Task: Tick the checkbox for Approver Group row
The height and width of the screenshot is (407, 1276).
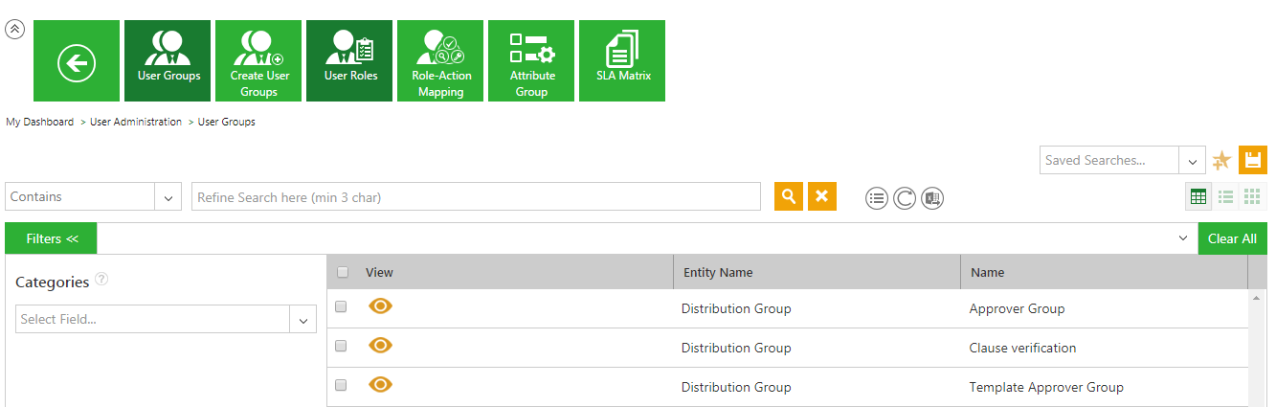Action: [341, 306]
